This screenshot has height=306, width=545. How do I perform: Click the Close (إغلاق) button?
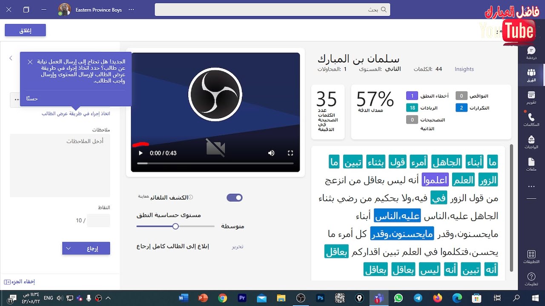point(25,31)
